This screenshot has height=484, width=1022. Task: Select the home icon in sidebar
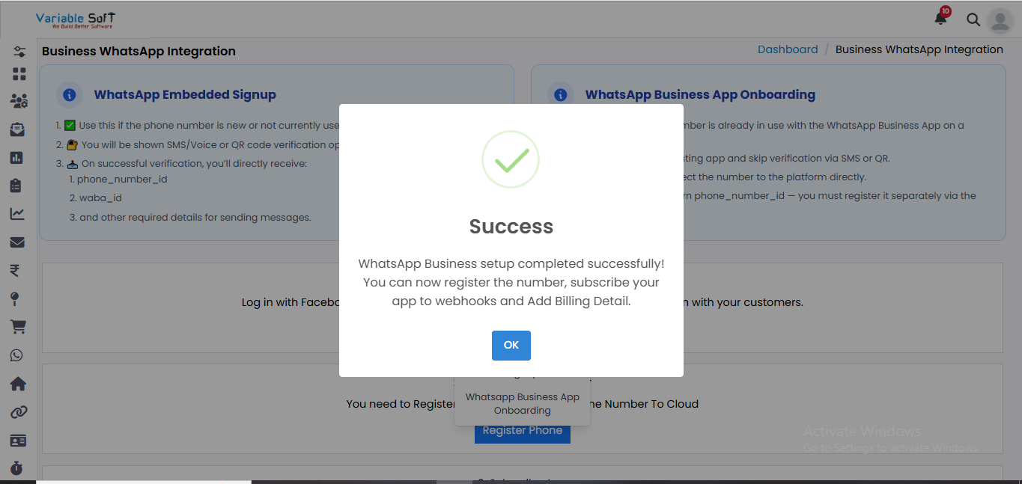tap(17, 384)
